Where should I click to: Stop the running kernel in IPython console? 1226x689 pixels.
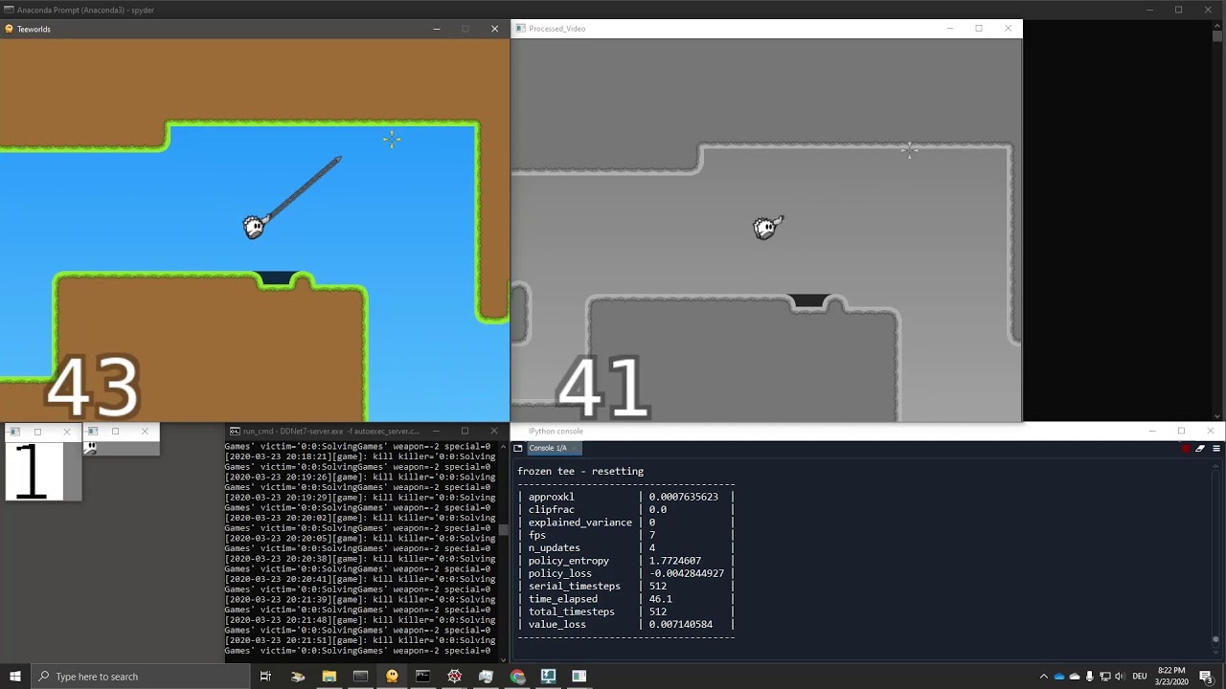1186,448
